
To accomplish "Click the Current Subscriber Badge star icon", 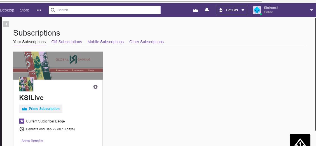I will pyautogui.click(x=22, y=121).
